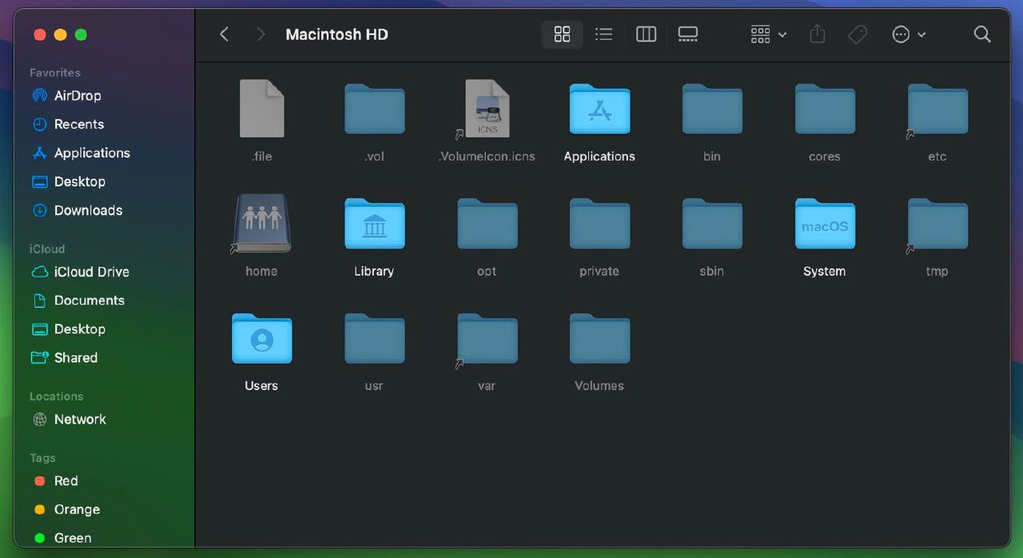Switch to column view in toolbar

(646, 34)
